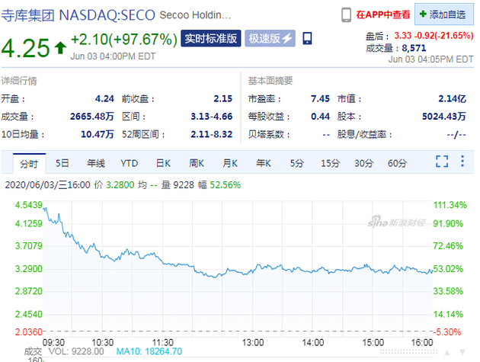Click the 4.5439 price axis label
The height and width of the screenshot is (362, 480).
(x=29, y=205)
